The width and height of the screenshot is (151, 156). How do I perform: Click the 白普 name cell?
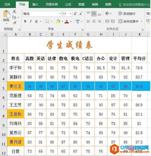[x=16, y=151]
